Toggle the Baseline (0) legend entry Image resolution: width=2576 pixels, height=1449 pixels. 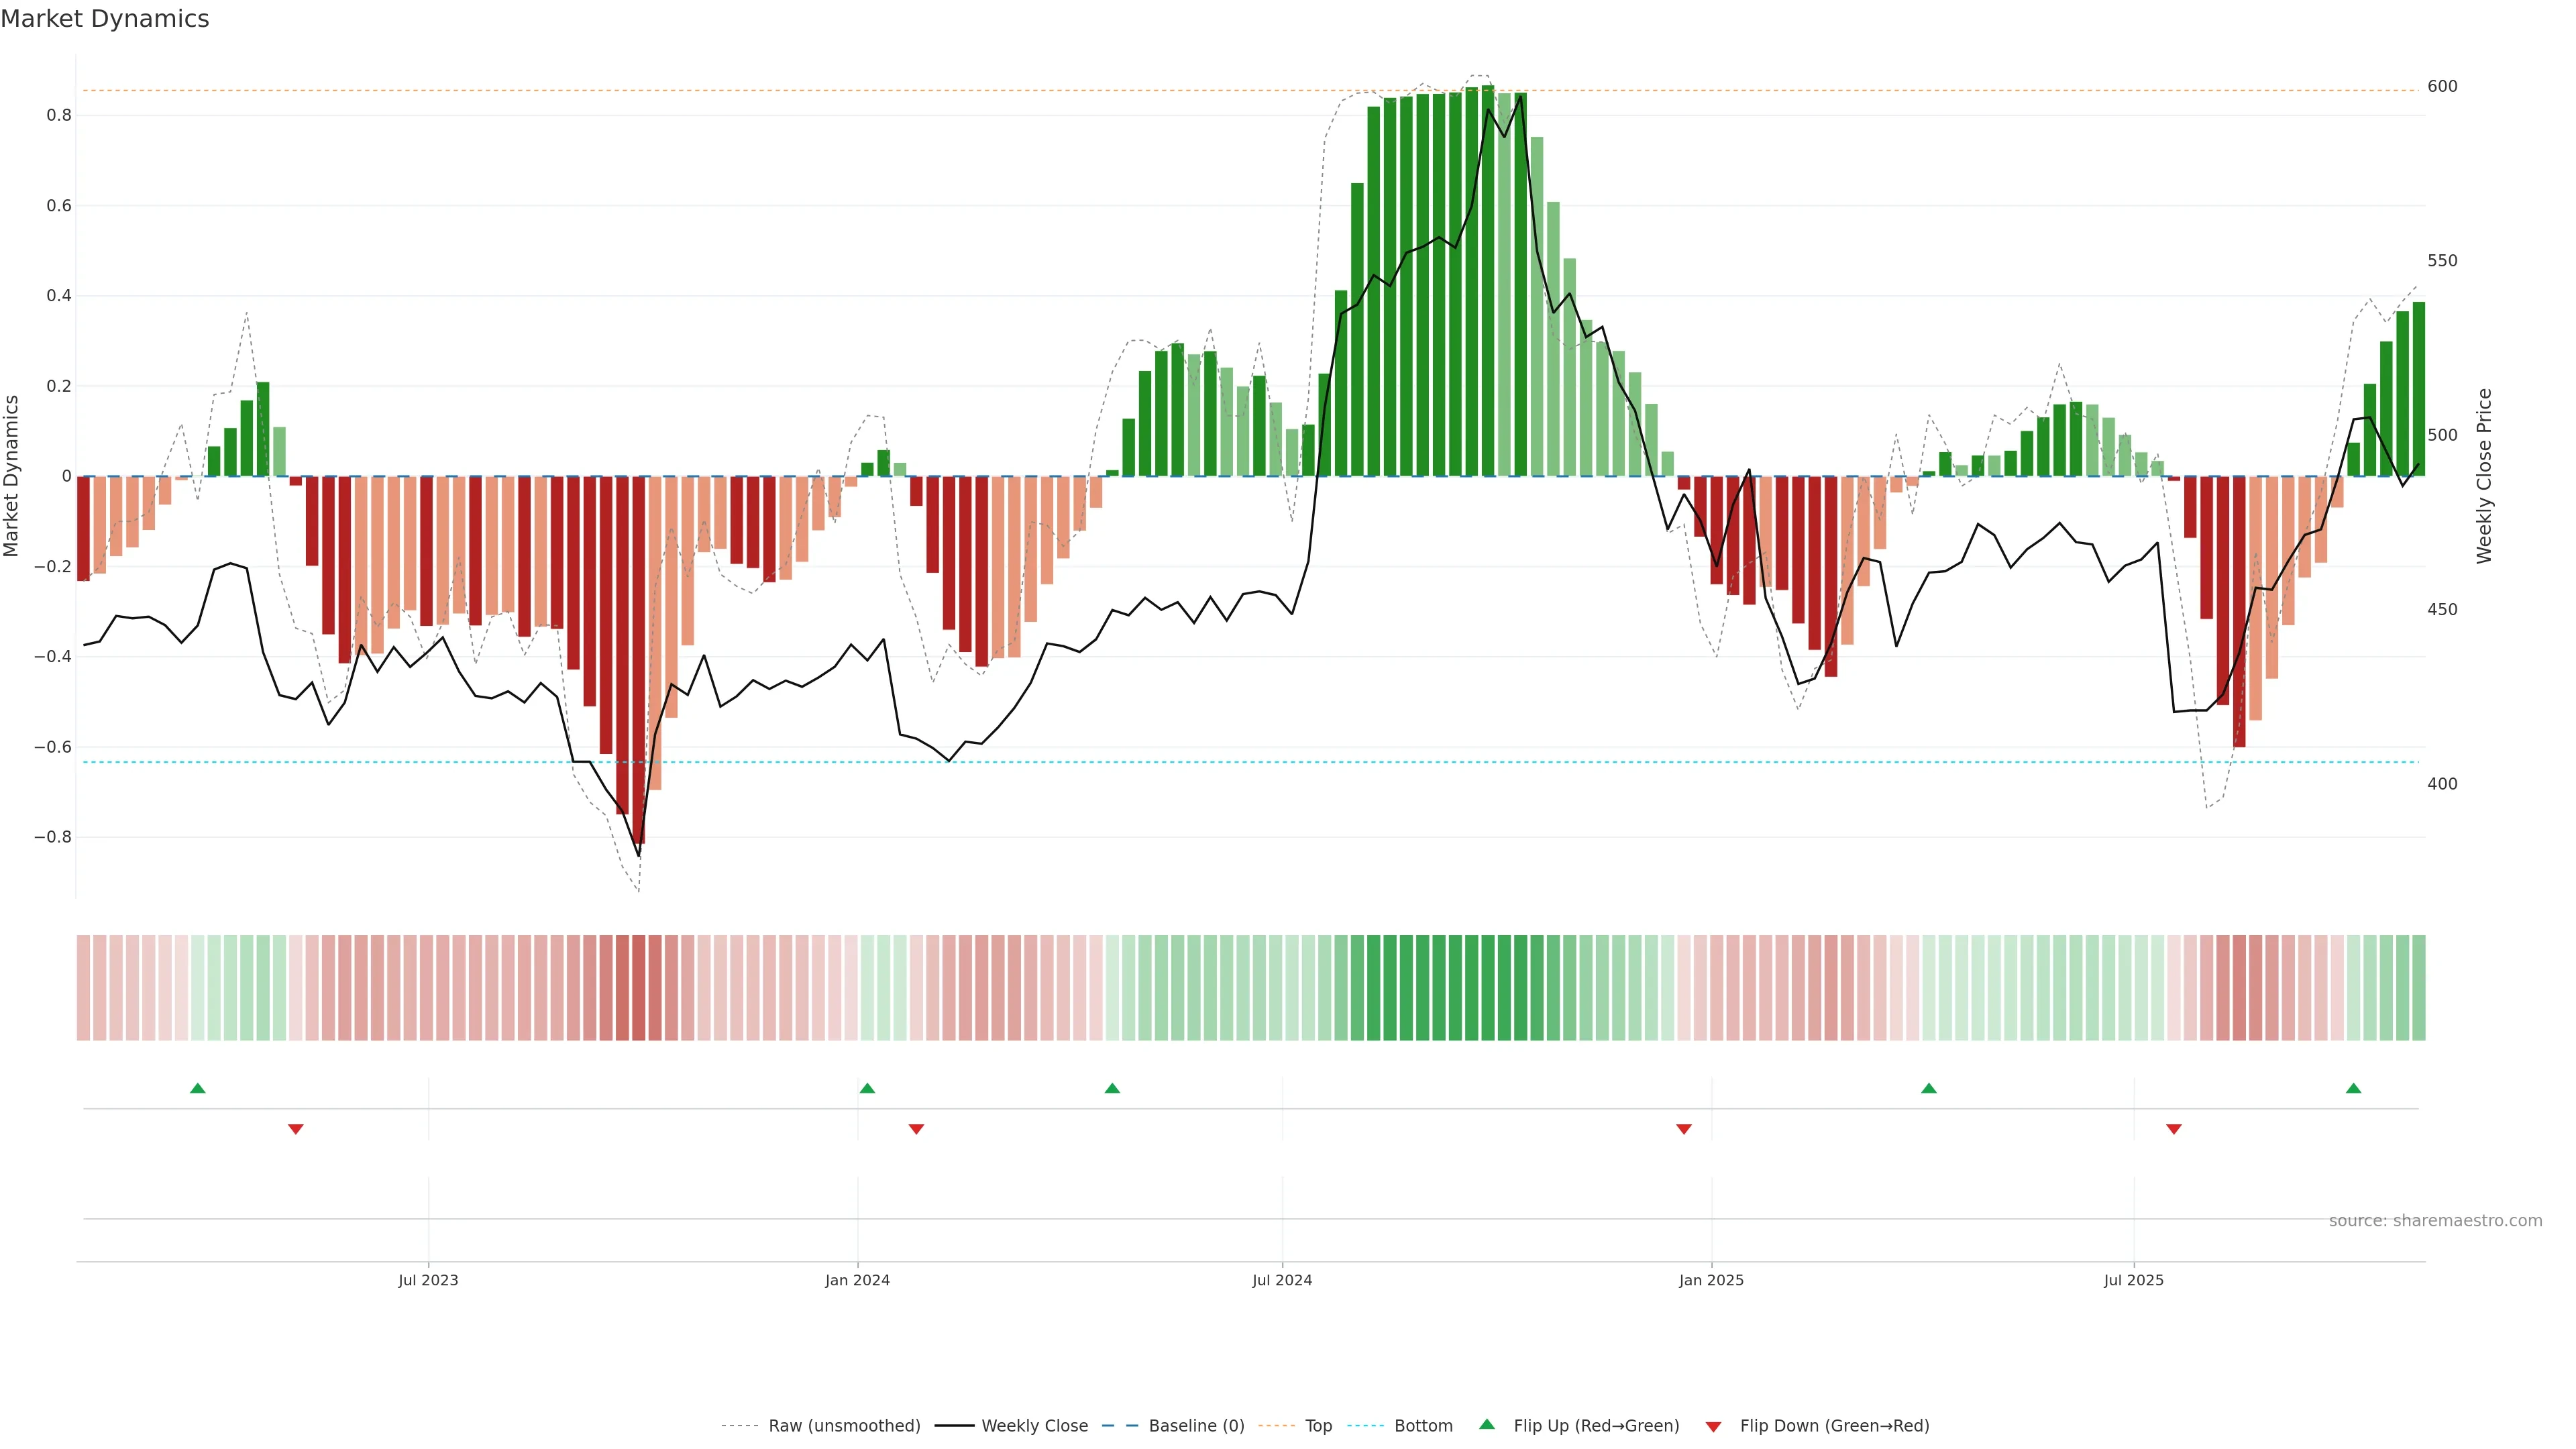tap(1196, 1426)
